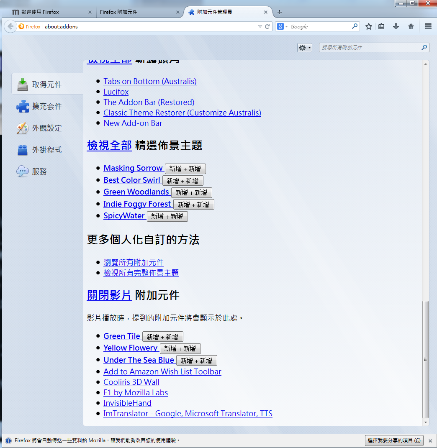Image resolution: width=437 pixels, height=448 pixels.
Task: Open the Masking Sorrow theme link
Action: (133, 168)
